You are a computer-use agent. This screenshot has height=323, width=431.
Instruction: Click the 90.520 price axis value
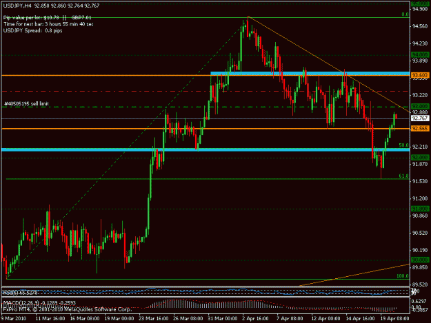[x=420, y=233]
